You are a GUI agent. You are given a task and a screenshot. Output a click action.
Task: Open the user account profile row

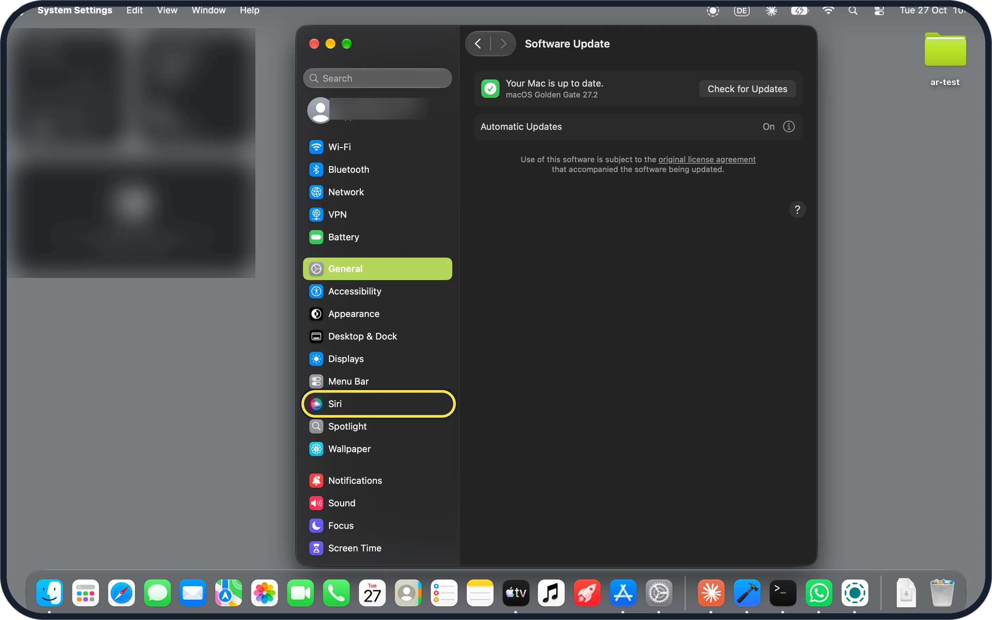click(377, 110)
